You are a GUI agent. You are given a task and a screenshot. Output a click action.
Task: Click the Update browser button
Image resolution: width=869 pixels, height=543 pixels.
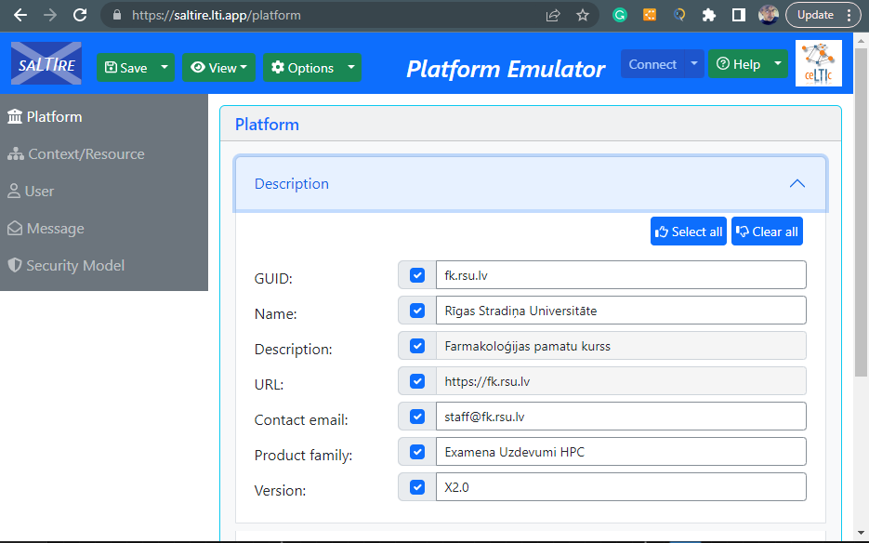point(815,15)
